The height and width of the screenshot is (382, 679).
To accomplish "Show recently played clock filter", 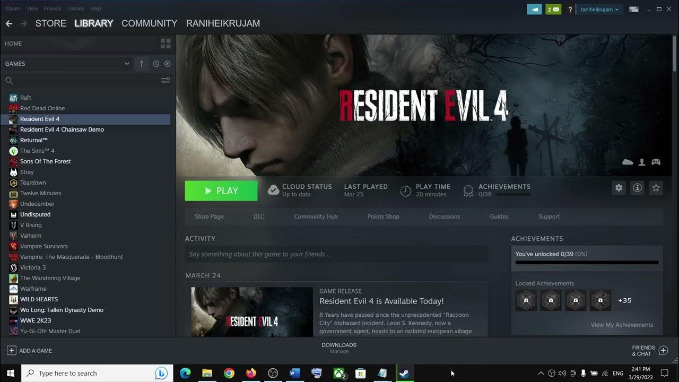I will tap(156, 64).
